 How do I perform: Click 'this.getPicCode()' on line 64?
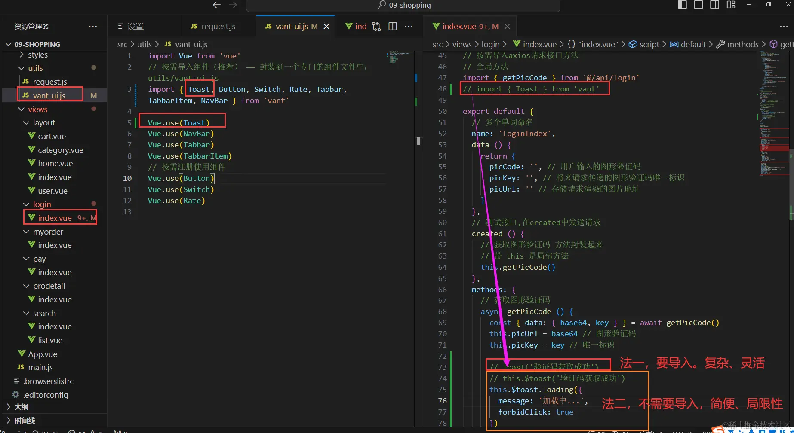pos(518,267)
